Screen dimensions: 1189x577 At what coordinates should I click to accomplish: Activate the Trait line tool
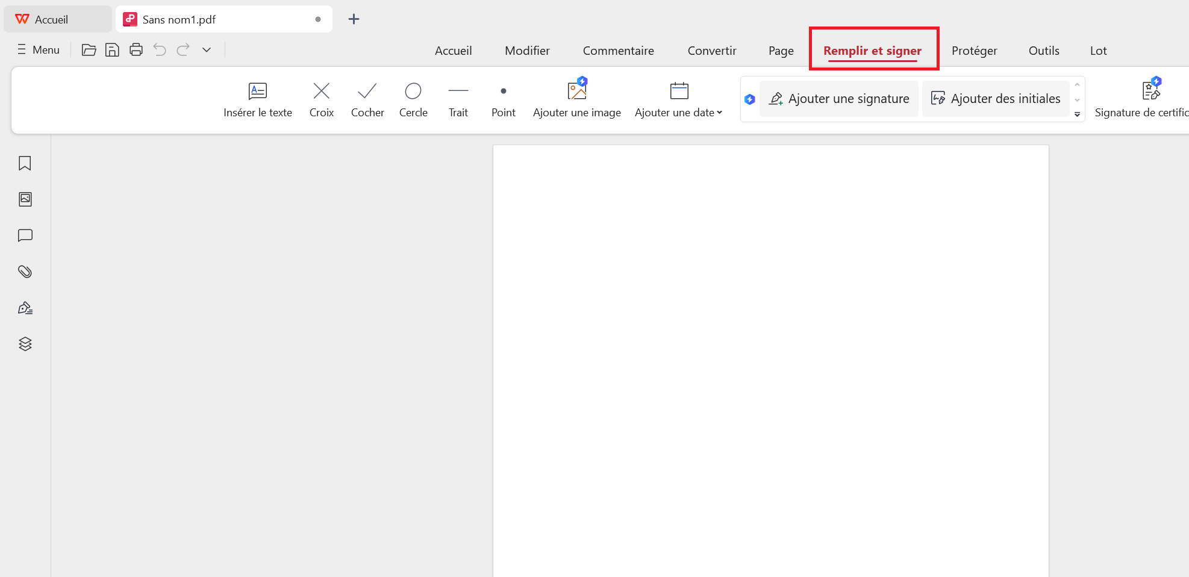click(458, 99)
